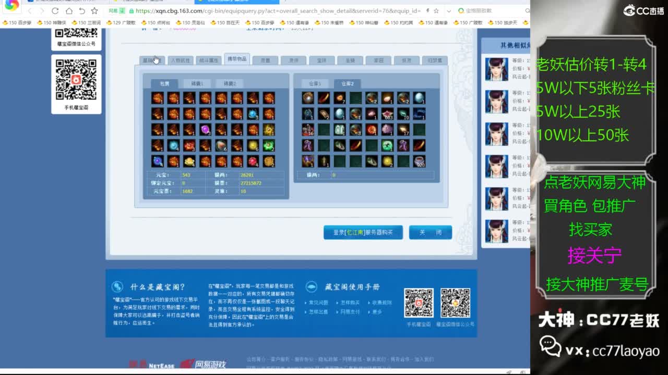Switch to the 锦囊1 tab
Viewport: 668px width, 375px height.
(197, 83)
